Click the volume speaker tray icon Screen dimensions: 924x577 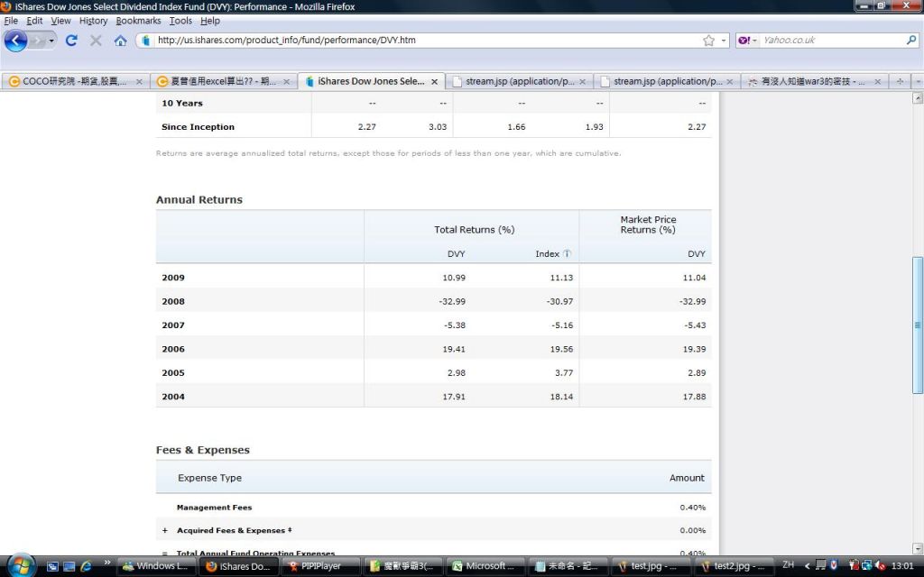tap(882, 566)
